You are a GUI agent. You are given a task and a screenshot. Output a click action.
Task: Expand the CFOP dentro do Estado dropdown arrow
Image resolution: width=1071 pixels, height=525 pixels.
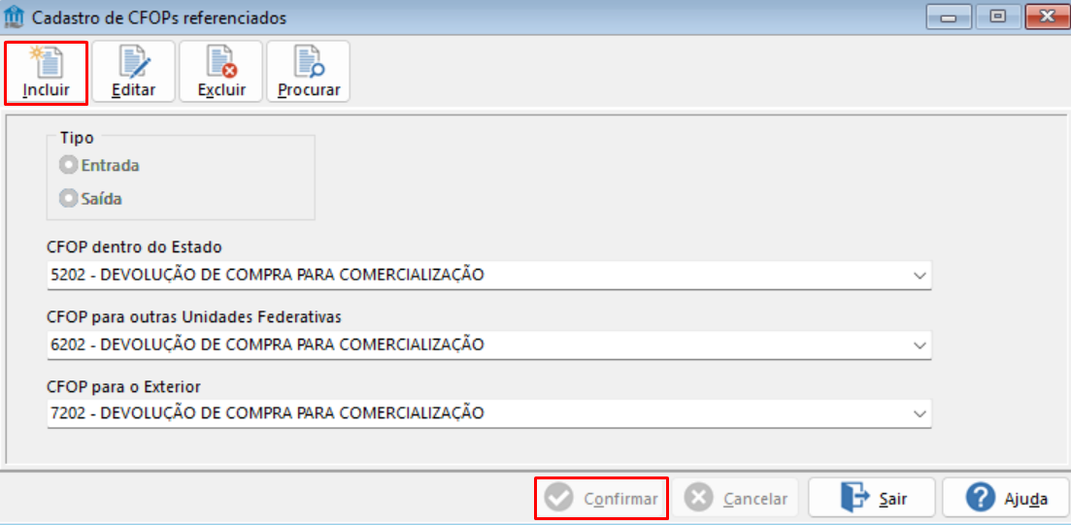point(920,276)
